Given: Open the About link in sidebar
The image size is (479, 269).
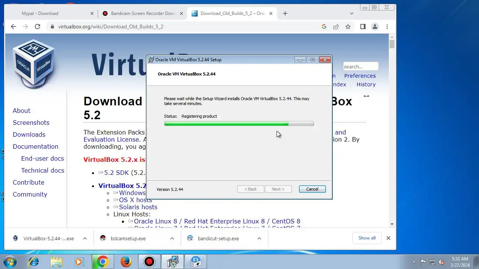Looking at the screenshot, I should click(x=21, y=111).
